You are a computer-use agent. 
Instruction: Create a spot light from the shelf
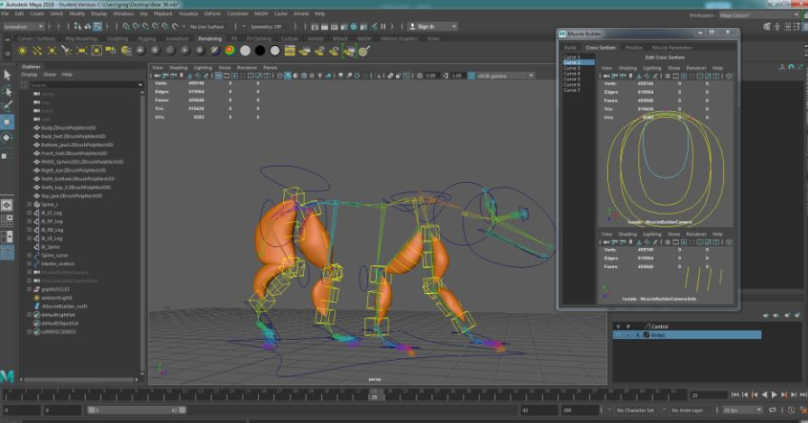[67, 51]
